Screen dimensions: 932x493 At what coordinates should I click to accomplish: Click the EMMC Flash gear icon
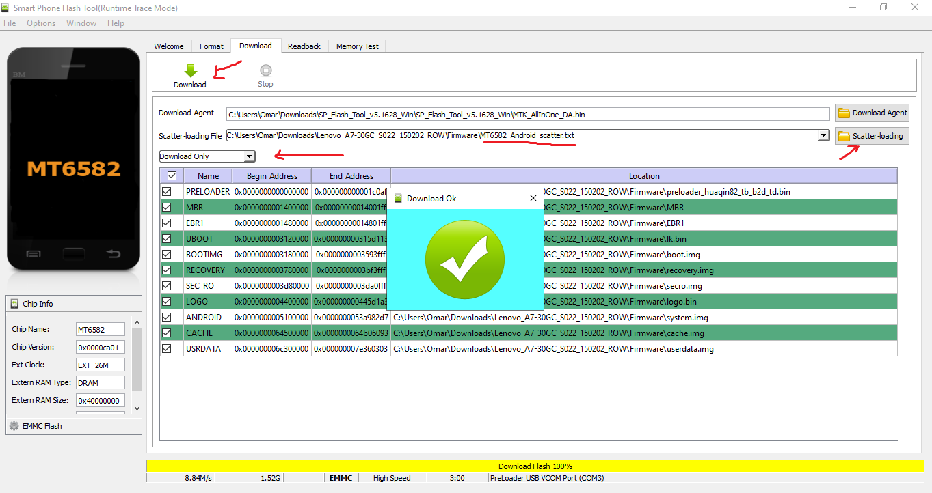click(x=14, y=426)
